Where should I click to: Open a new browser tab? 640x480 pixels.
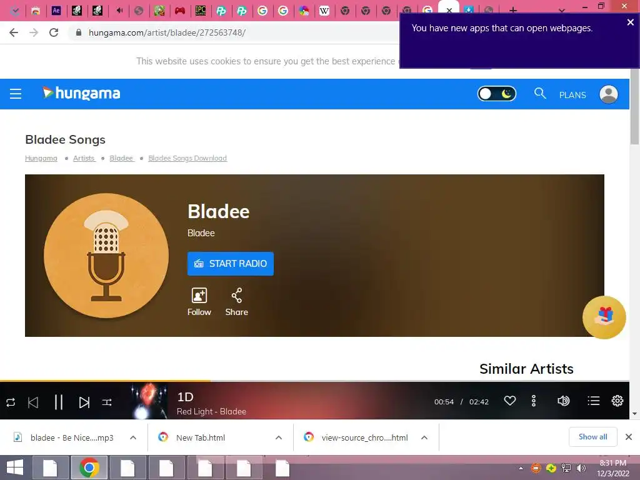513,10
